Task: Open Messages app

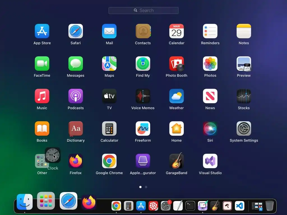Action: tap(76, 64)
